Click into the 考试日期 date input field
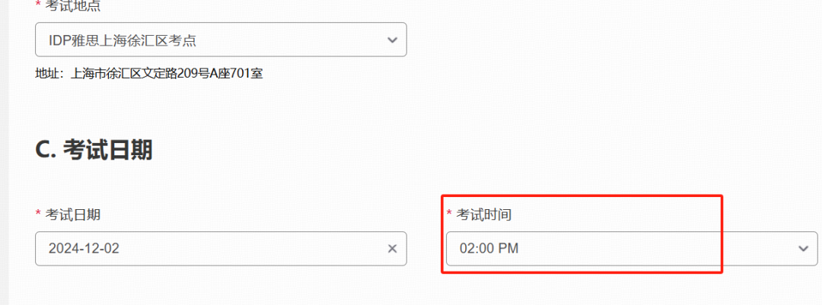The height and width of the screenshot is (305, 822). click(221, 249)
